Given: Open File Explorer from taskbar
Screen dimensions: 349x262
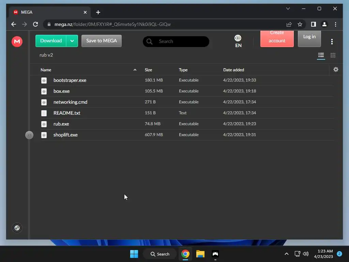Looking at the screenshot, I should [200, 254].
